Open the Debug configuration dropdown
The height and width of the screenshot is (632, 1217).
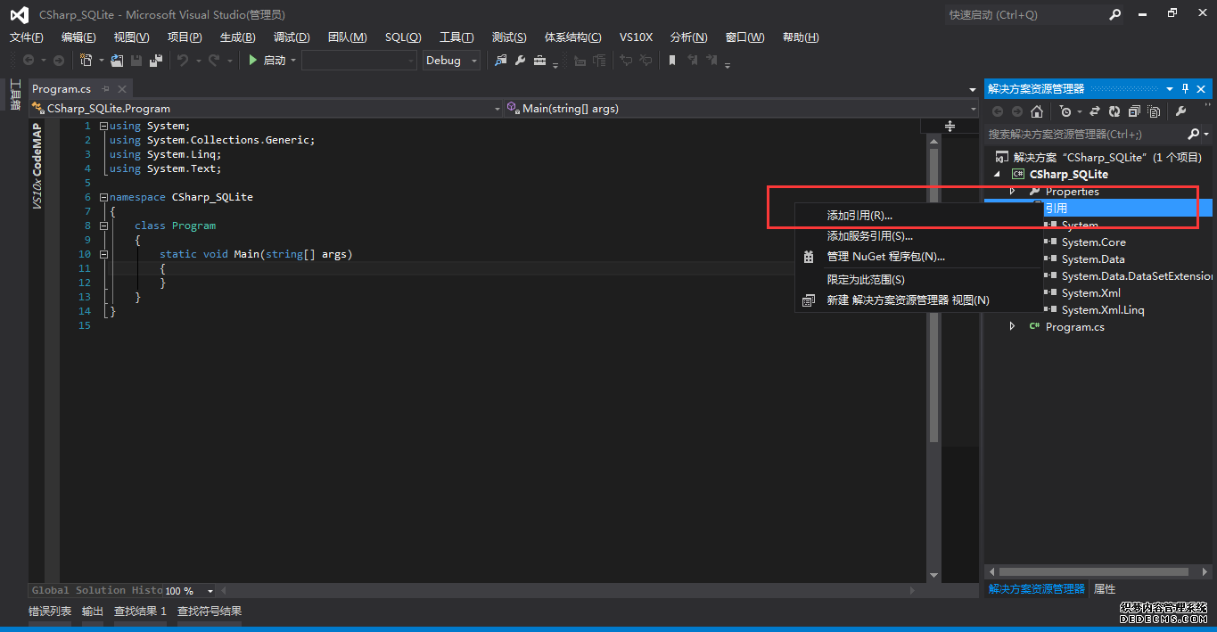[451, 61]
